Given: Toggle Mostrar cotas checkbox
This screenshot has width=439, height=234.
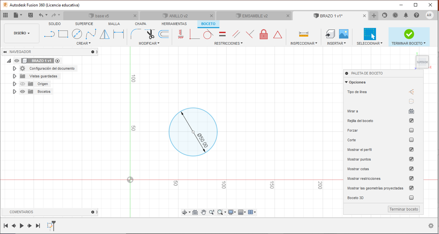Looking at the screenshot, I should 411,169.
